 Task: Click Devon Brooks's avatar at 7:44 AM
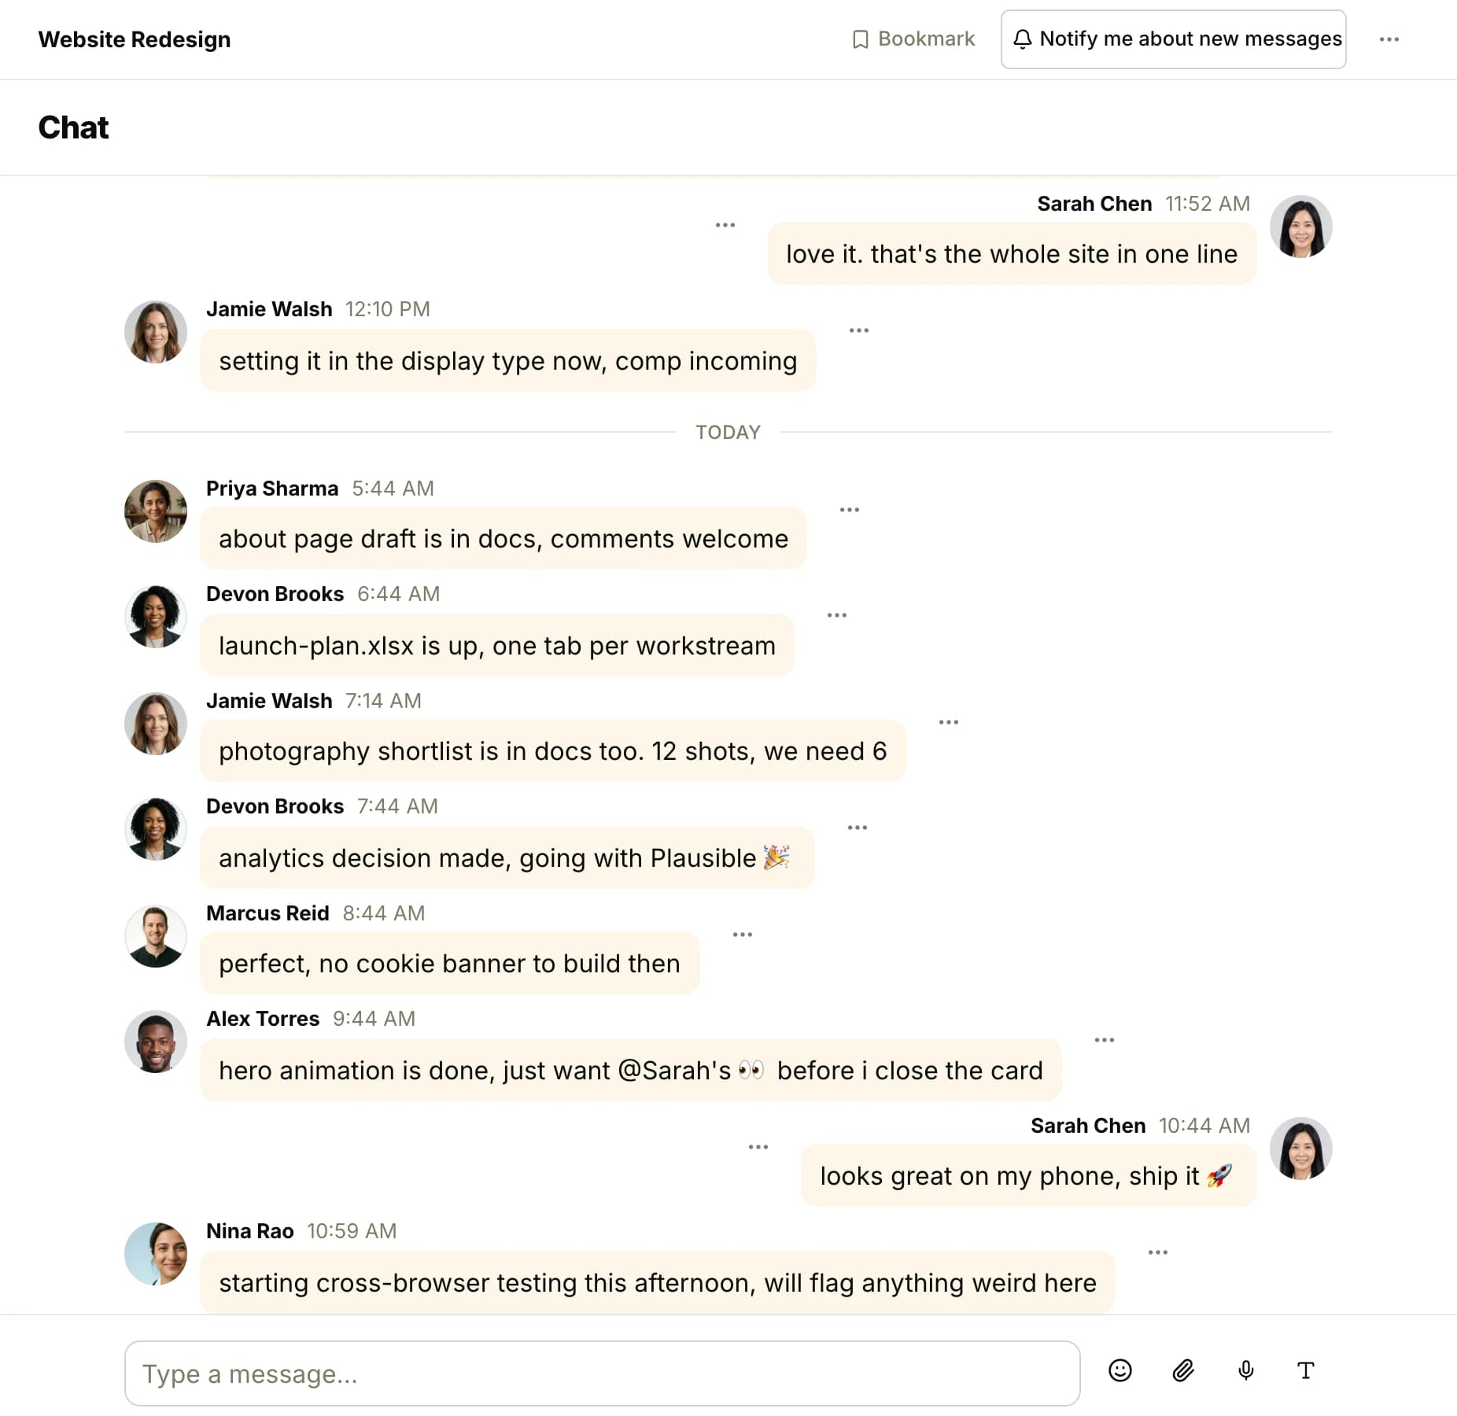point(156,829)
